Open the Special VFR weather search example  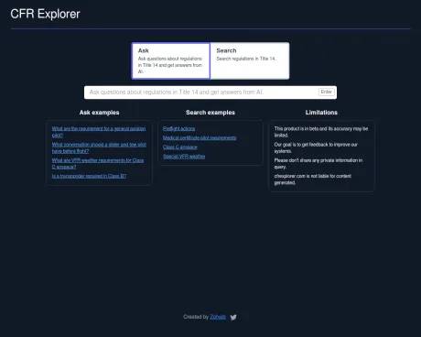[x=184, y=157]
